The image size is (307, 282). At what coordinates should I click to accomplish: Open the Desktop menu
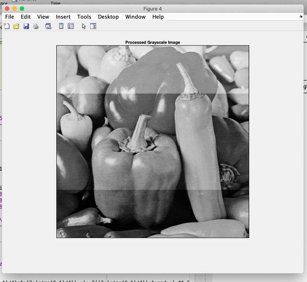108,17
